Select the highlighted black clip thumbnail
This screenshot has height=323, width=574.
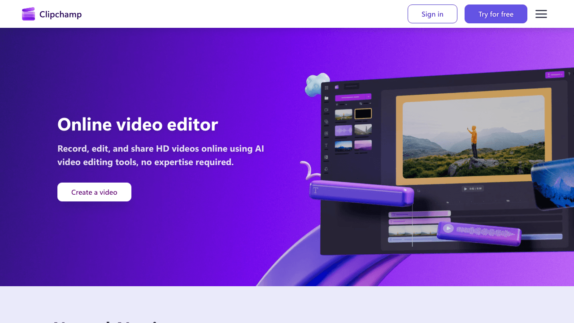(x=362, y=113)
